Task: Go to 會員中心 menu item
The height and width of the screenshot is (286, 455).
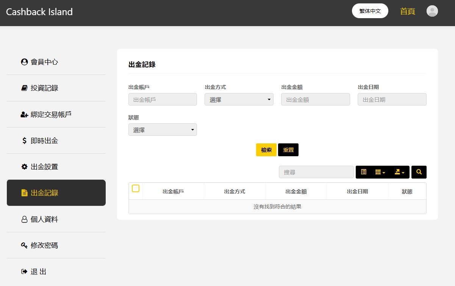Action: pos(56,62)
